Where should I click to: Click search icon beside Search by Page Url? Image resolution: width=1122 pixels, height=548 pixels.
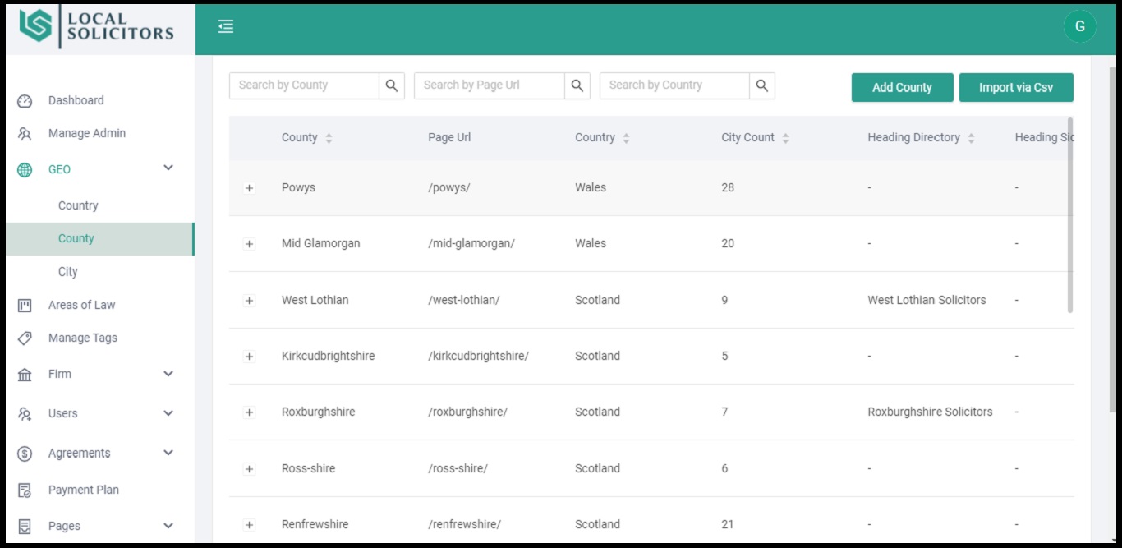577,85
